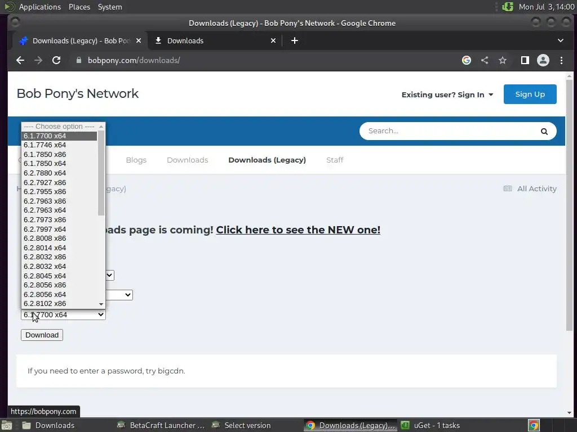Select option 6.2.7880 x64
This screenshot has width=577, height=432.
59,173
